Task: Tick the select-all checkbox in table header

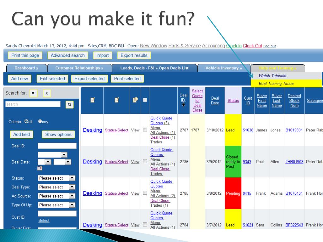Action: click(x=145, y=100)
